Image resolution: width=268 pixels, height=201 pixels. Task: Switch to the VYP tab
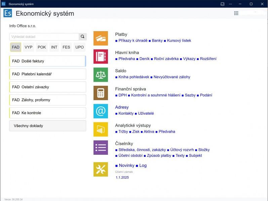(x=29, y=47)
